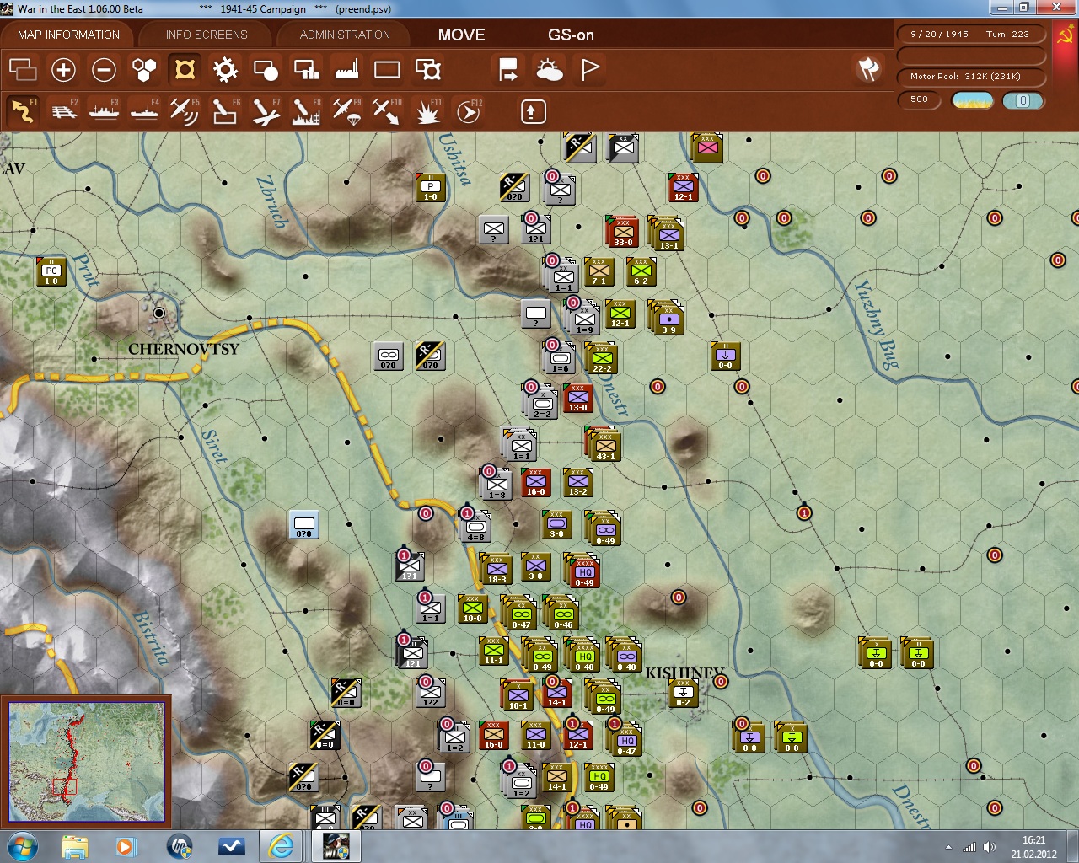Zoom in with the plus icon
Image resolution: width=1079 pixels, height=863 pixels.
point(63,70)
